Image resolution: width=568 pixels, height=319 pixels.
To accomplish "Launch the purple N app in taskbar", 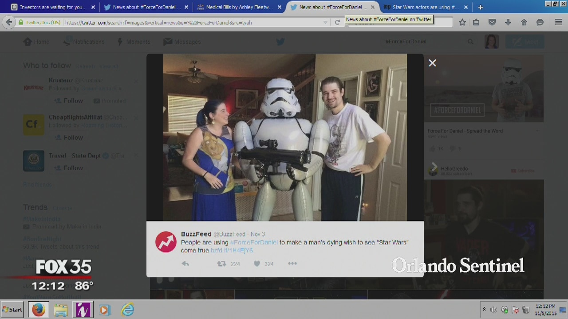I will pyautogui.click(x=83, y=310).
